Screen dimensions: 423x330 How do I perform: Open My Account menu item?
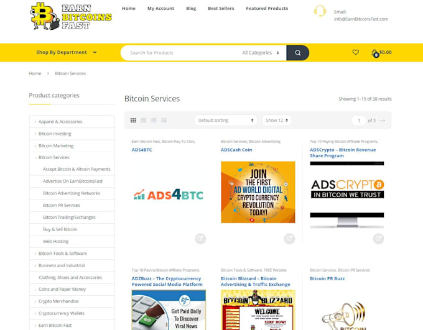160,8
